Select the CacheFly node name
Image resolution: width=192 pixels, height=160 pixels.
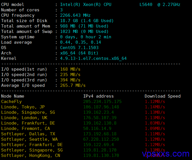pos(11,102)
